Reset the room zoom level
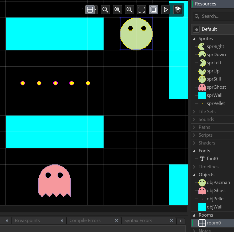 pyautogui.click(x=117, y=10)
